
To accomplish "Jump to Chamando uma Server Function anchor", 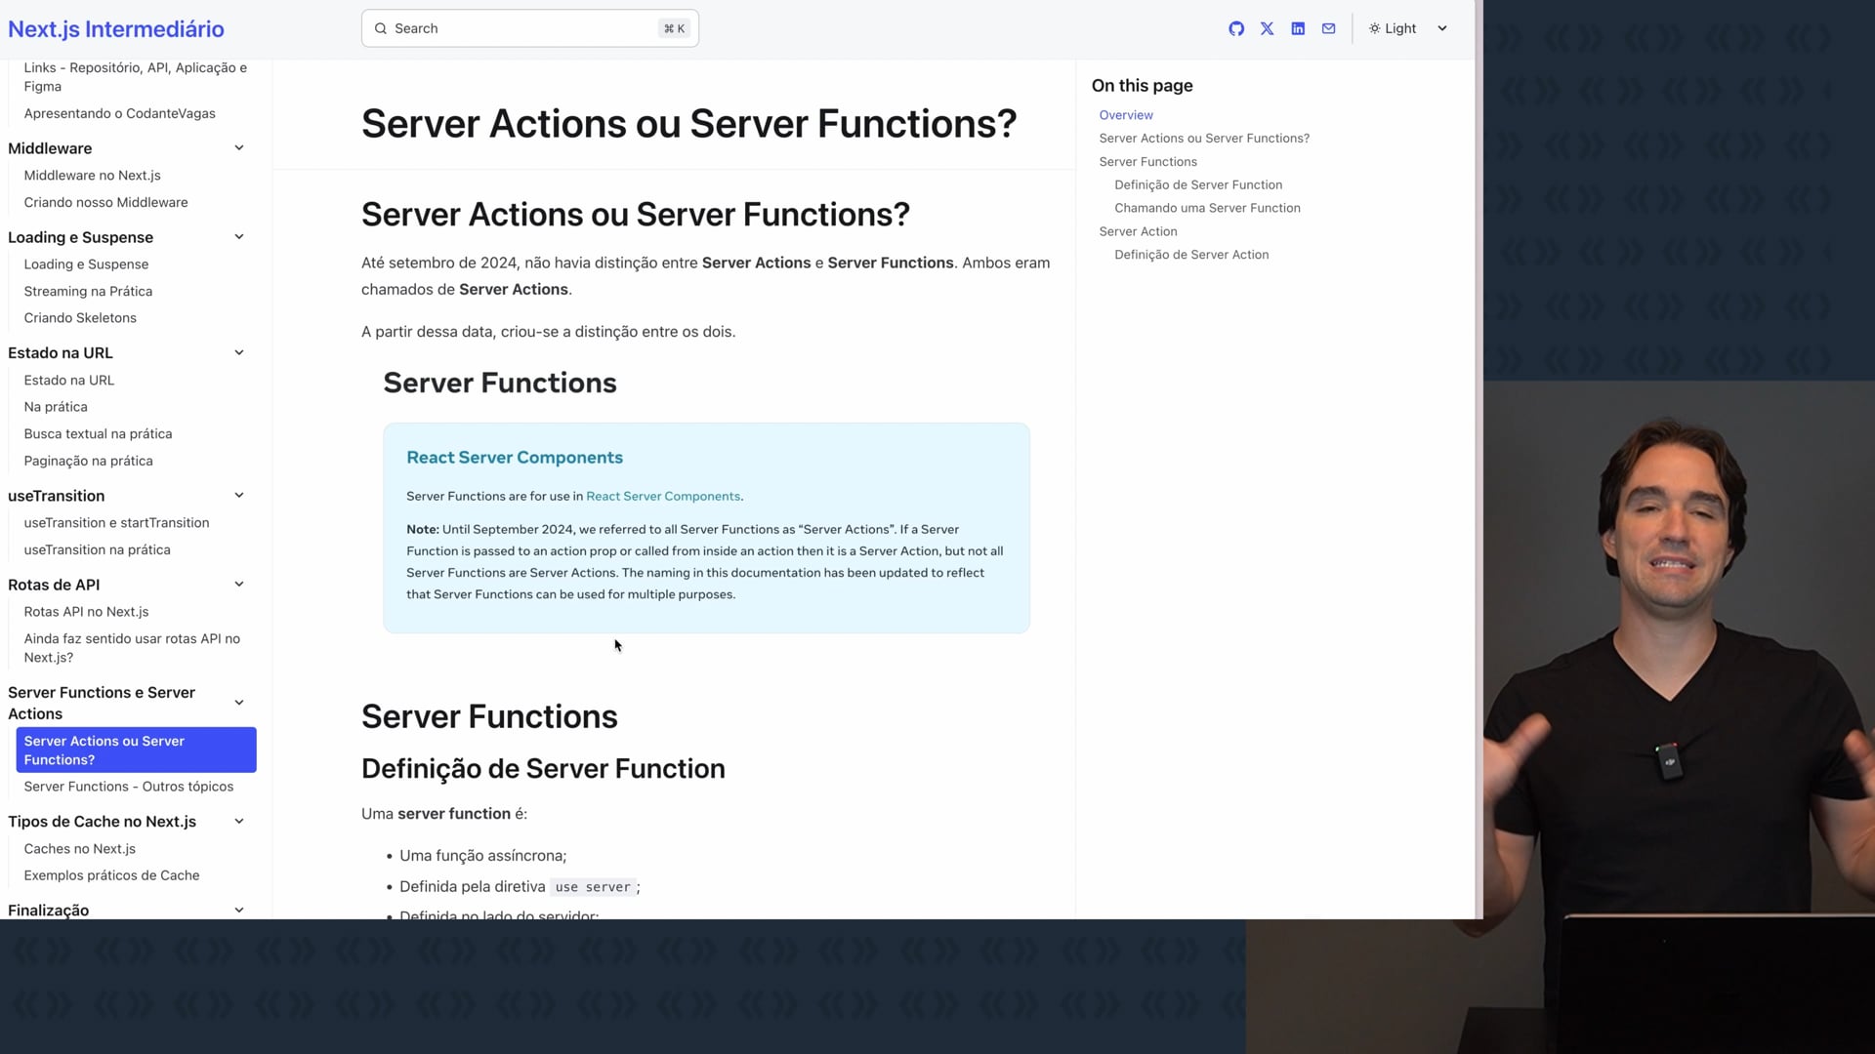I will 1207,208.
